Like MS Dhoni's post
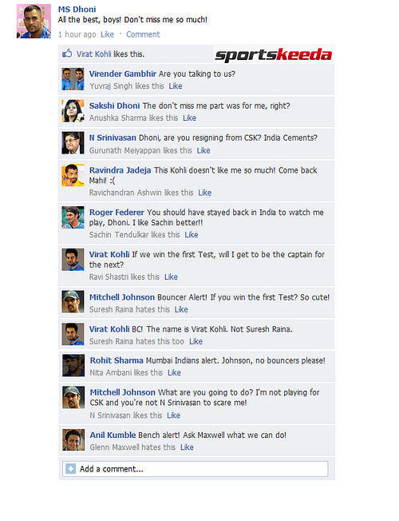The height and width of the screenshot is (521, 399). [x=107, y=34]
